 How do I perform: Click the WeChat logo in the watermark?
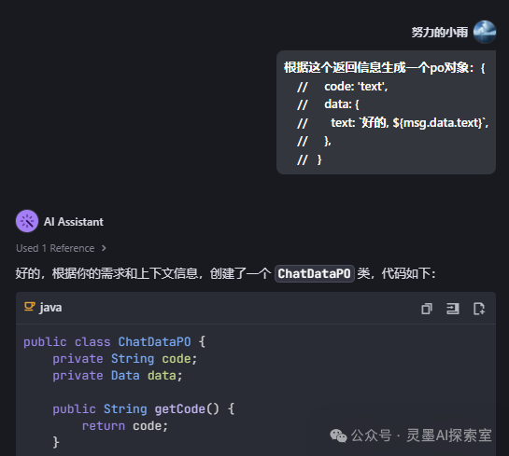pyautogui.click(x=338, y=435)
